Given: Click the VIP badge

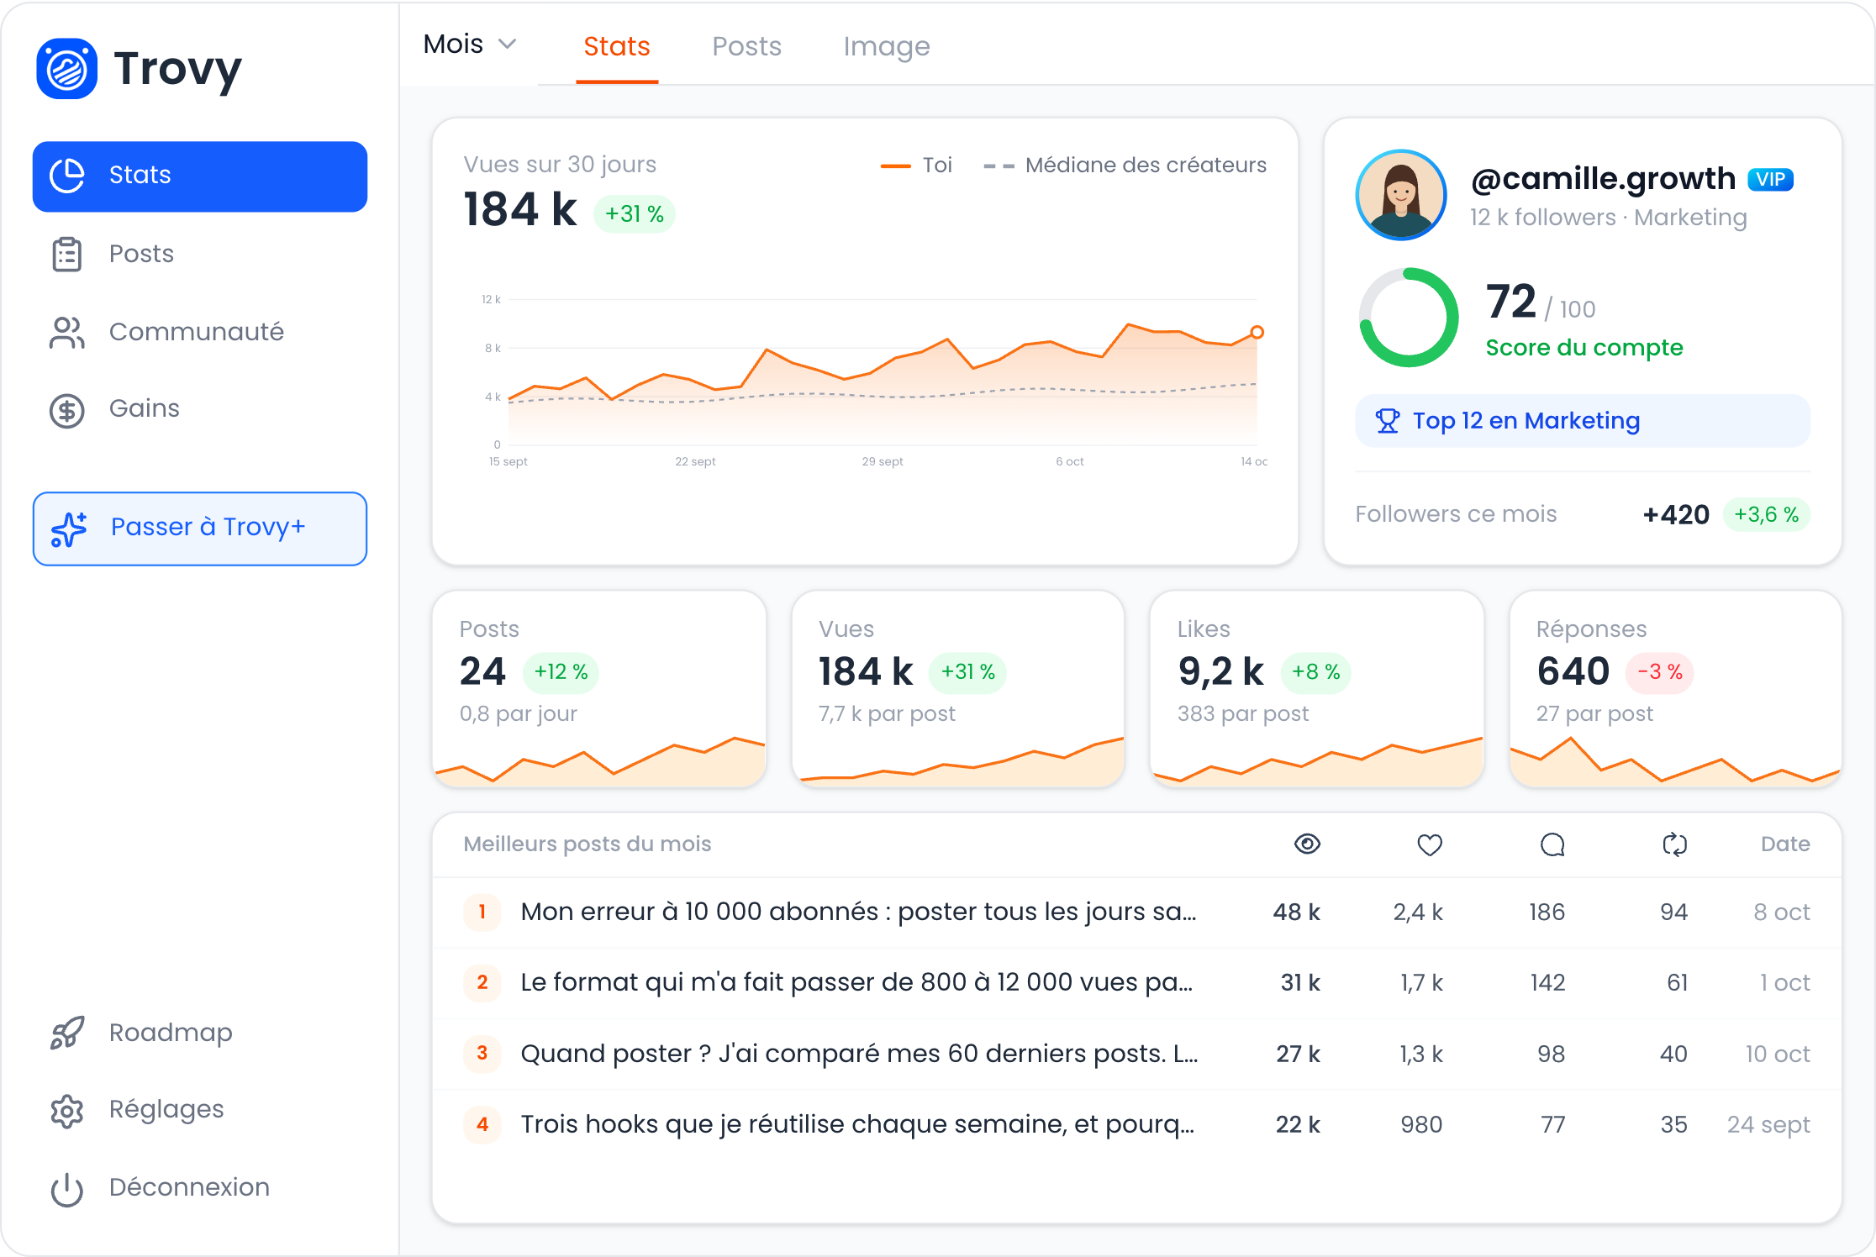Looking at the screenshot, I should click(1771, 179).
